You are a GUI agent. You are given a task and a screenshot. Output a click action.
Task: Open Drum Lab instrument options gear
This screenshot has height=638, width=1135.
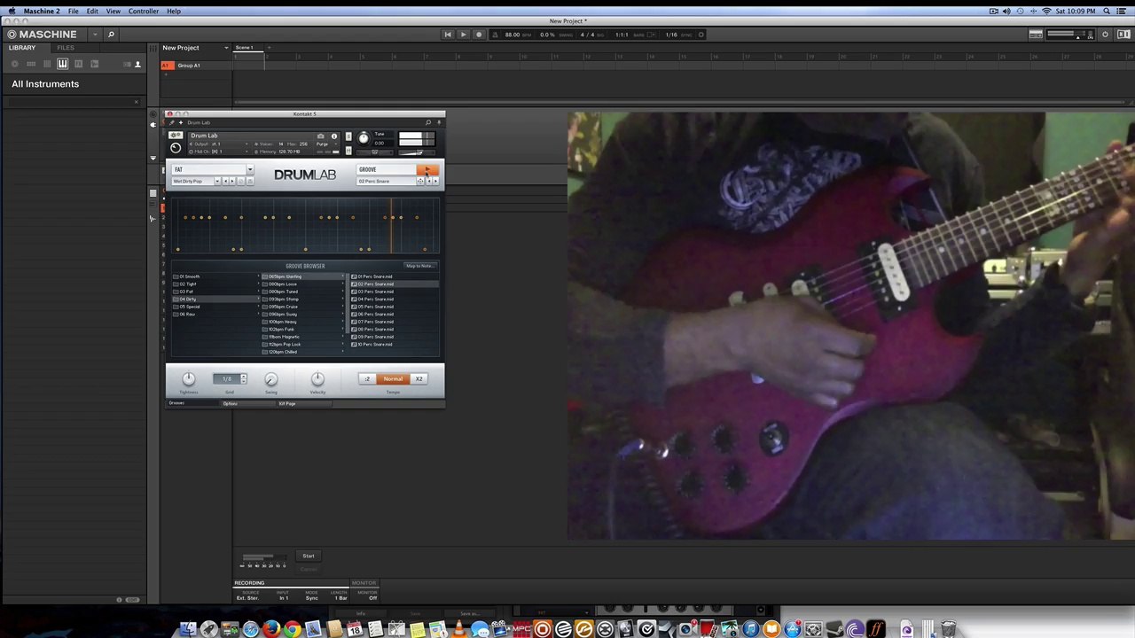176,135
